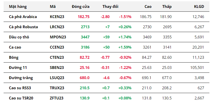214x103 pixels.
Task: Click the Thấp column header
Action: click(167, 7)
